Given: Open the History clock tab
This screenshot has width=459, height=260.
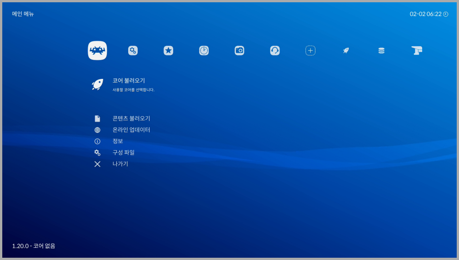Looking at the screenshot, I should [x=204, y=50].
